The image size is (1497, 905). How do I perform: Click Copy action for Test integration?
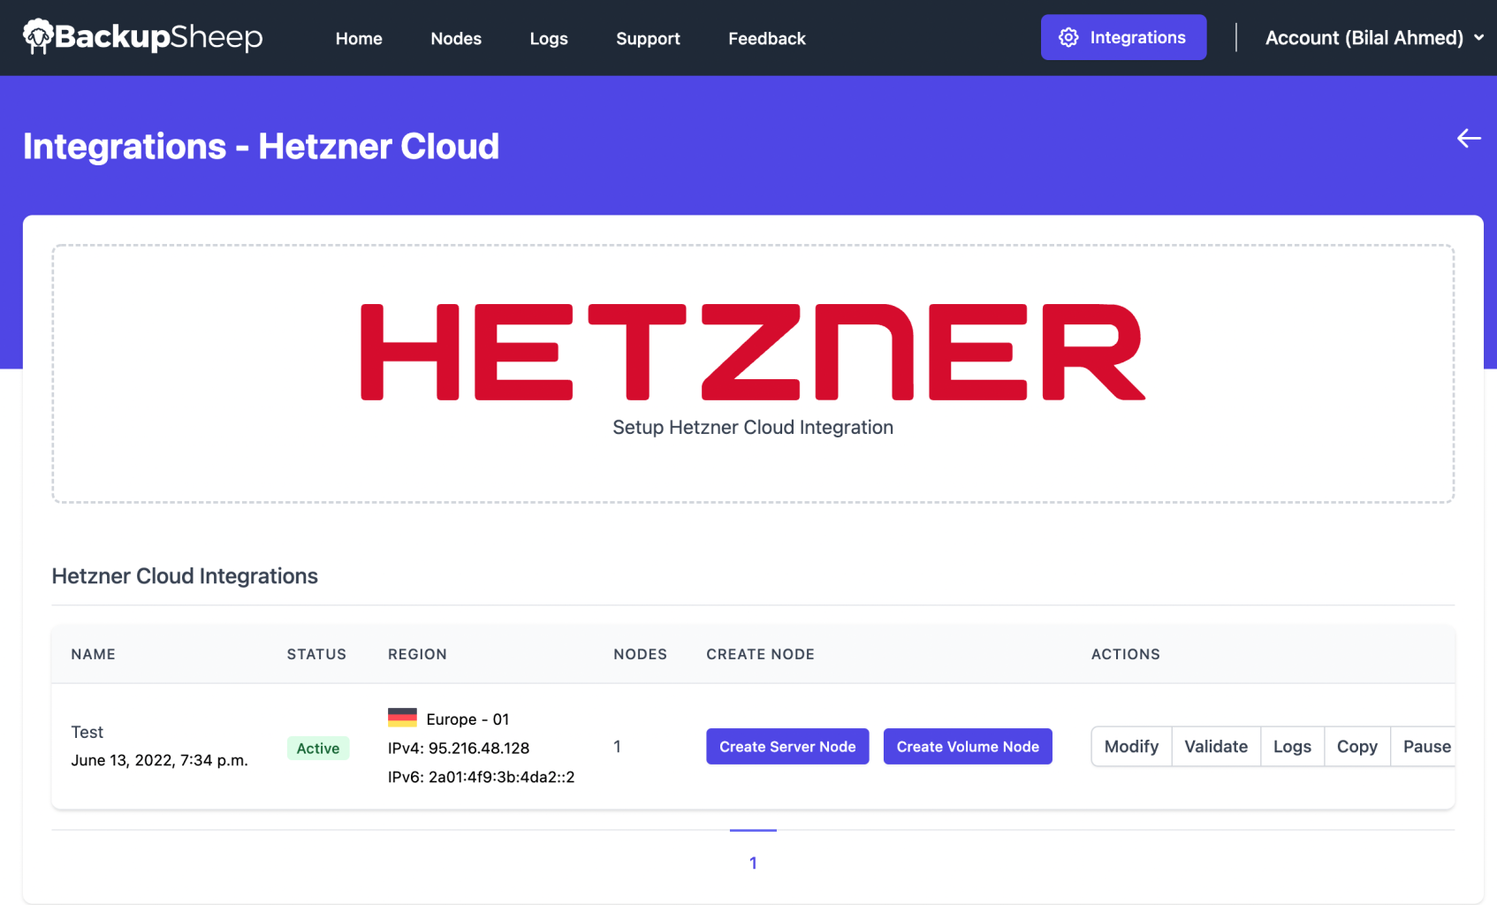coord(1357,747)
